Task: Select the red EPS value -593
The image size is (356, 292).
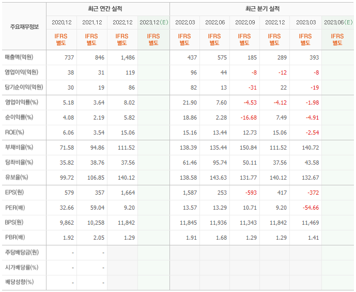Action: 251,193
